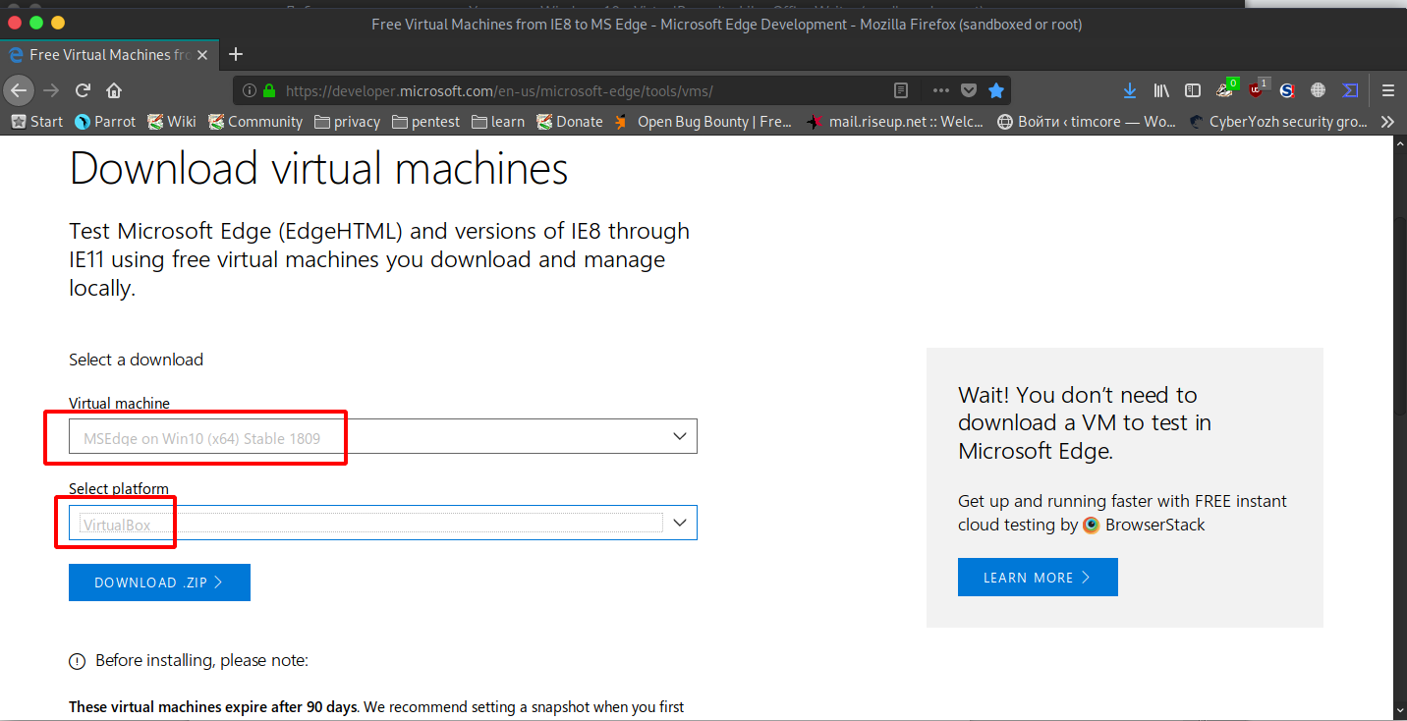Open the pentest bookmarks folder

(425, 122)
